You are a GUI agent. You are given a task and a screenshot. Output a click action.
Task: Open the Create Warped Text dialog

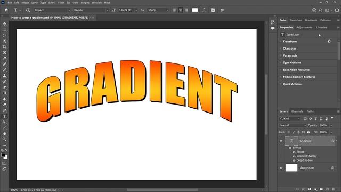pos(204,10)
